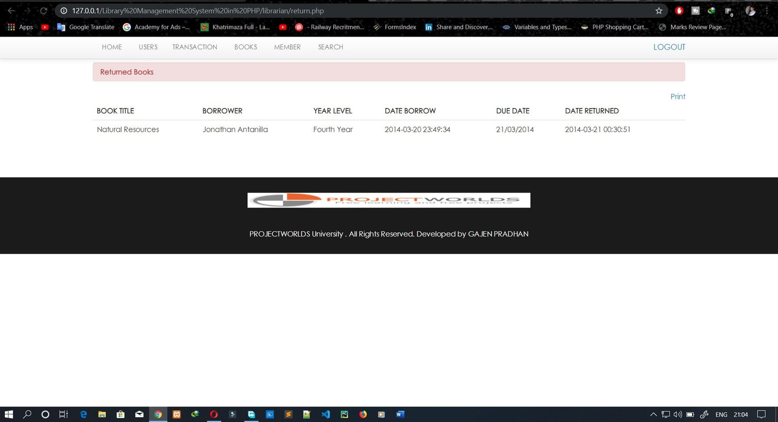
Task: Open the MEMBER menu item
Action: tap(287, 47)
